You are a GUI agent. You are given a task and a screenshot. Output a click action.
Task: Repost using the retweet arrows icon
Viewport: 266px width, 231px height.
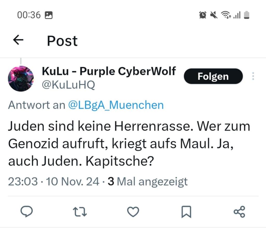[79, 212]
